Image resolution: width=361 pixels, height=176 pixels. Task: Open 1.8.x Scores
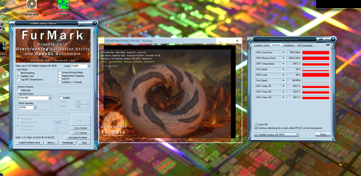click(x=81, y=128)
